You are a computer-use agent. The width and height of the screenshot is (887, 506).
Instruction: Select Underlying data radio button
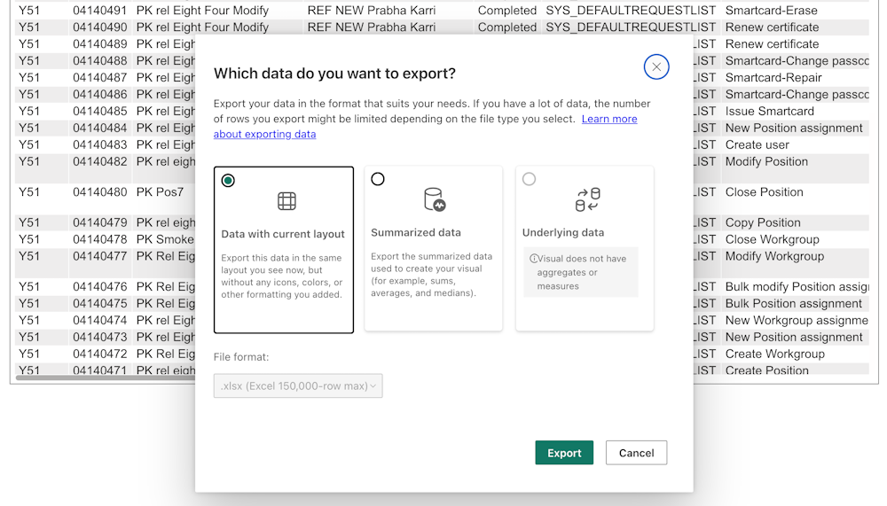(x=529, y=179)
